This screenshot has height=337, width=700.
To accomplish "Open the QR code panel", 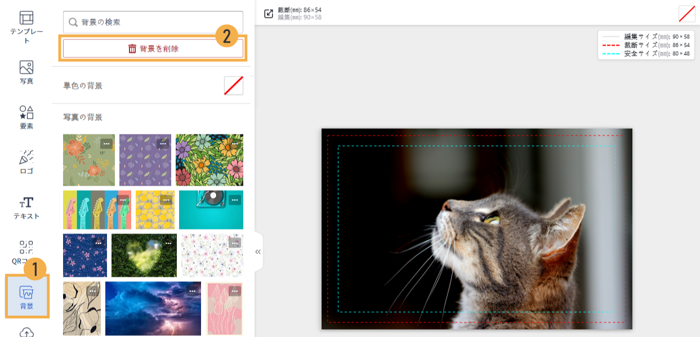I will 26,253.
